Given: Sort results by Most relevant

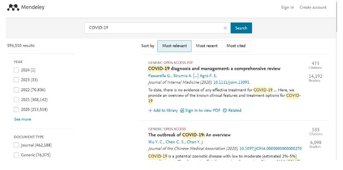Looking at the screenshot, I should click(174, 46).
